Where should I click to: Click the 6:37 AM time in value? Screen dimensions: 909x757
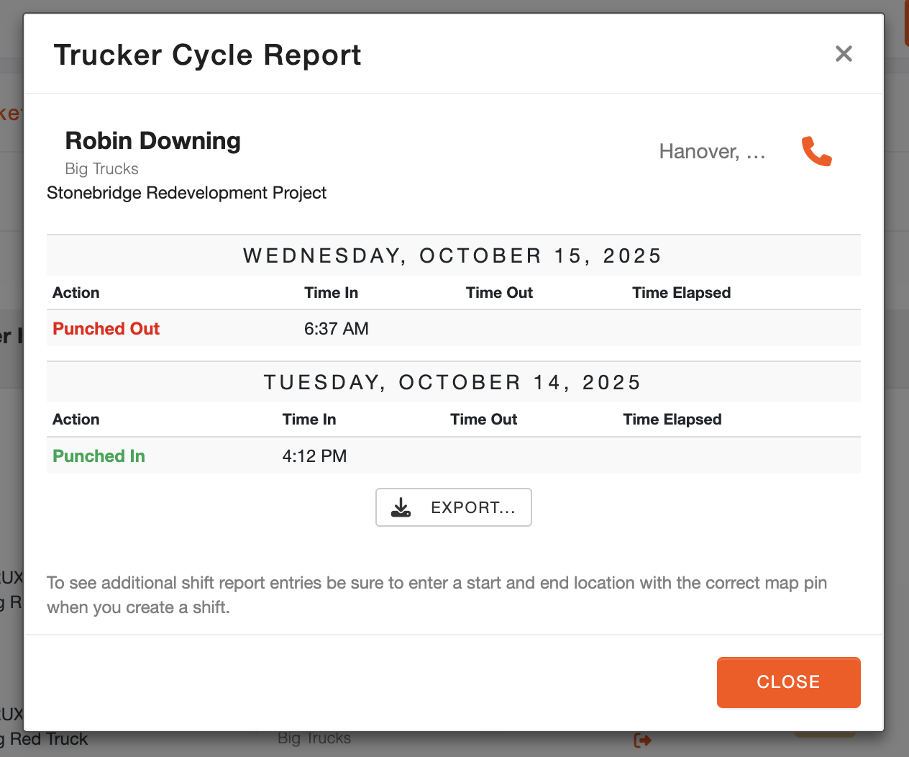(x=336, y=329)
